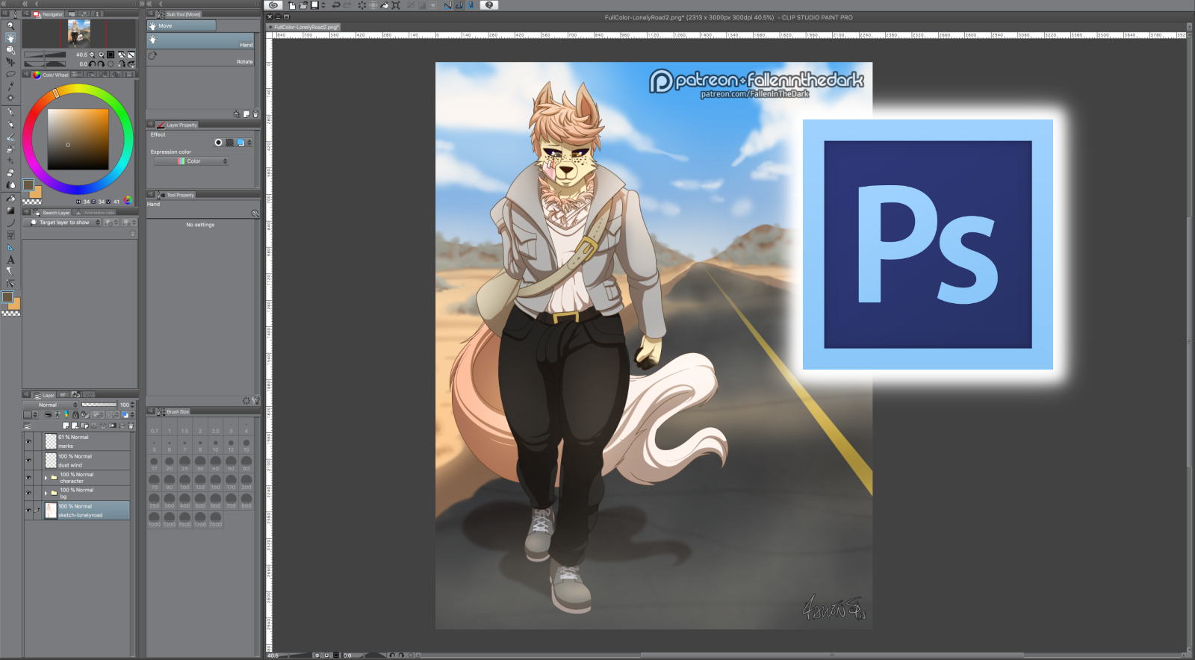
Task: Open the Navigator palette menu
Action: coord(27,14)
